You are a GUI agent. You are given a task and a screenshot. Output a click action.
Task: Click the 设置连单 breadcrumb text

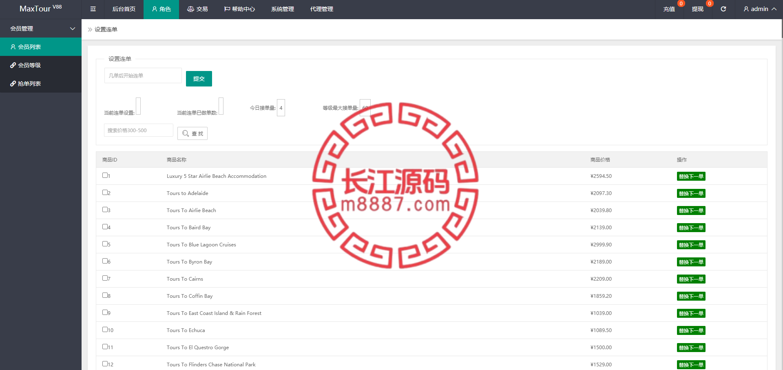(106, 29)
